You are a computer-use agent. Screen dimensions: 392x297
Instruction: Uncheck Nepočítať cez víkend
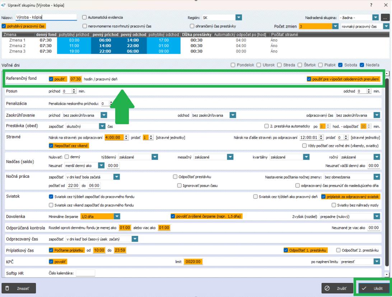coord(51,145)
